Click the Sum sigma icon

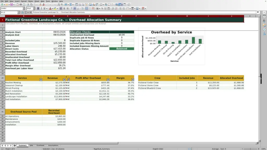26,12
